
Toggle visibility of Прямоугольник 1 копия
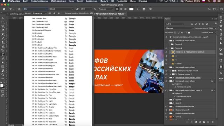point(166,106)
